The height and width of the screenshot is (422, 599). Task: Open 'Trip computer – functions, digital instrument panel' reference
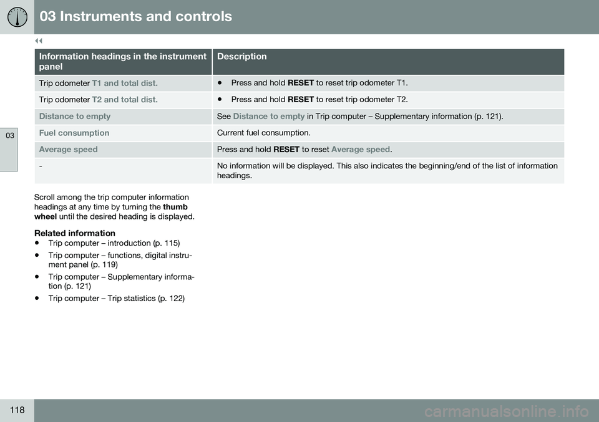[120, 260]
